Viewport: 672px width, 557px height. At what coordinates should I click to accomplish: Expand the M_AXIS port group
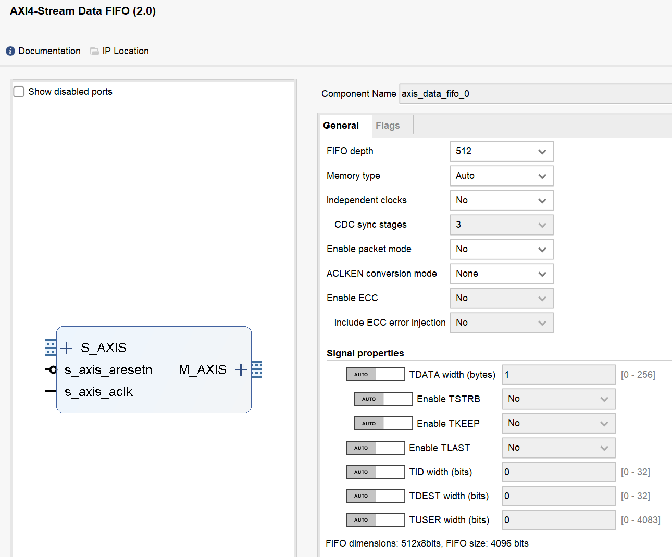(x=240, y=369)
